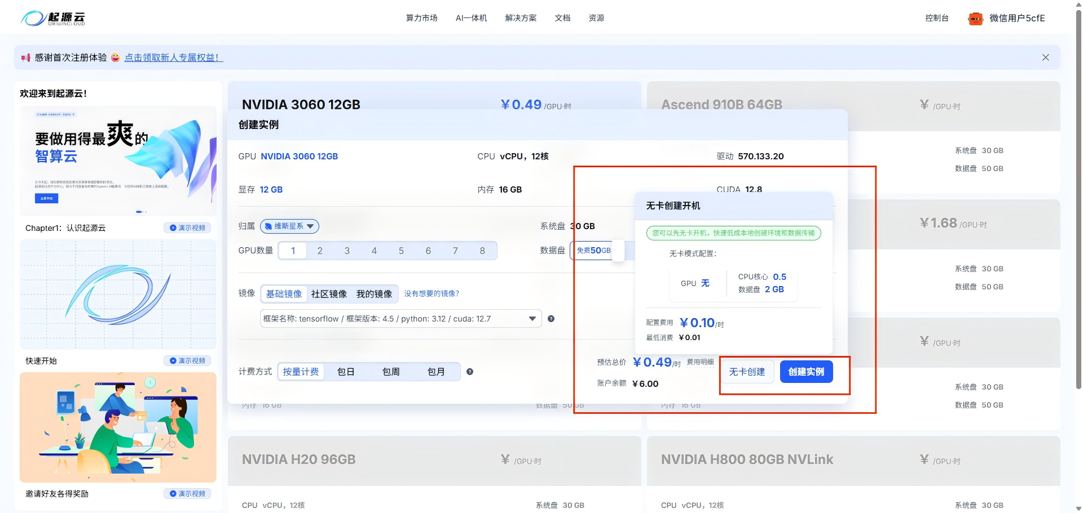Select GPU数量 1
Viewport: 1083px width, 513px height.
click(x=293, y=251)
